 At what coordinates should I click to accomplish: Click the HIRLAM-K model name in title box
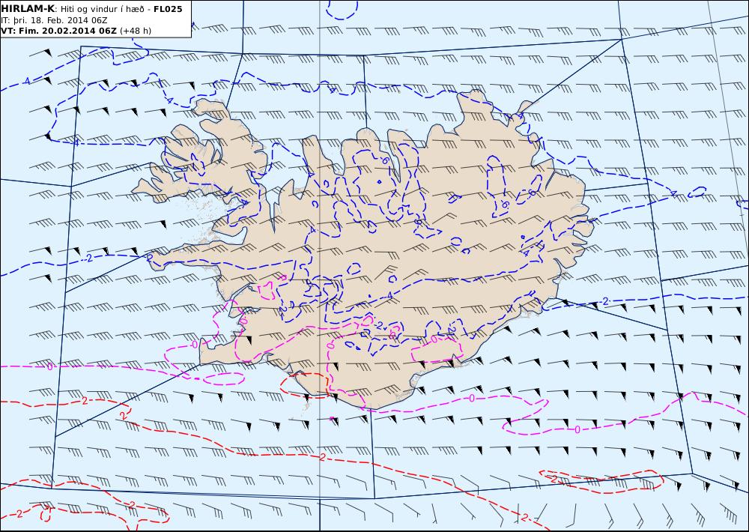[x=28, y=9]
